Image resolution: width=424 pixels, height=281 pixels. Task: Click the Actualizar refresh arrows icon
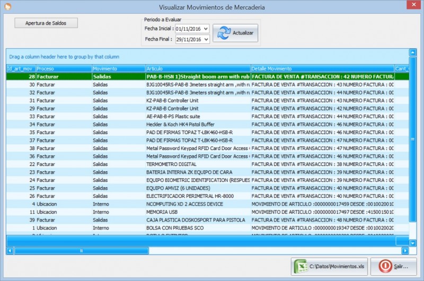click(x=224, y=33)
